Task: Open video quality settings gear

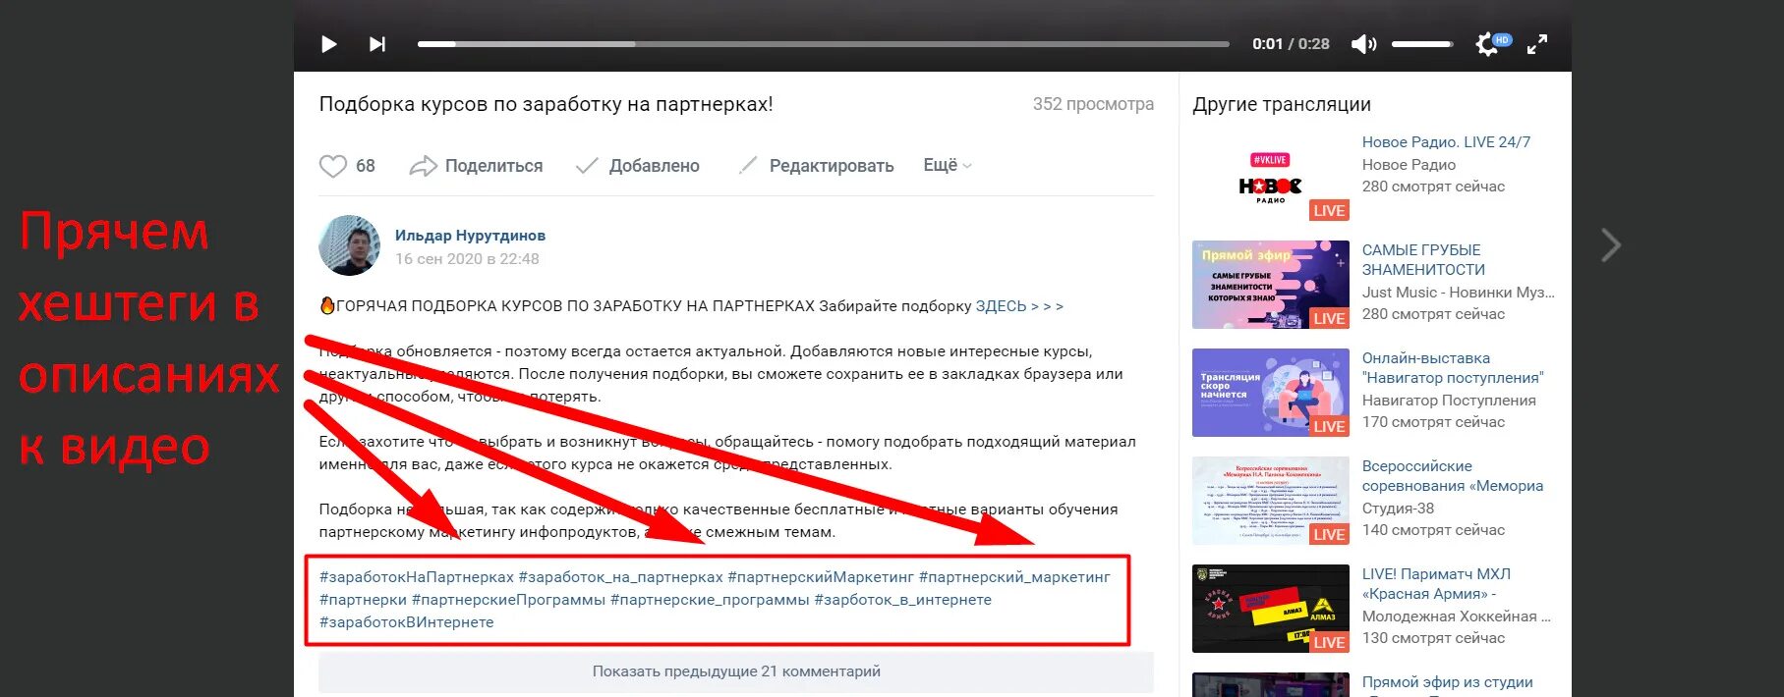Action: pos(1487,44)
